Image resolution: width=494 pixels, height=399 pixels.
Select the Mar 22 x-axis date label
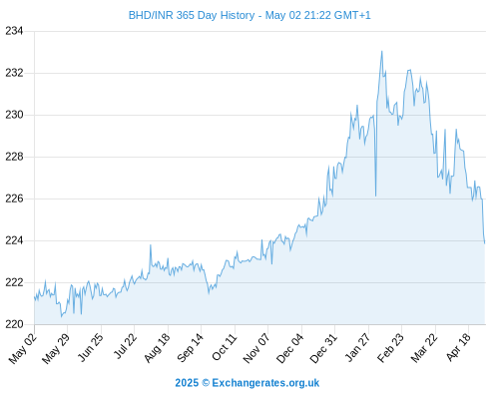(424, 347)
